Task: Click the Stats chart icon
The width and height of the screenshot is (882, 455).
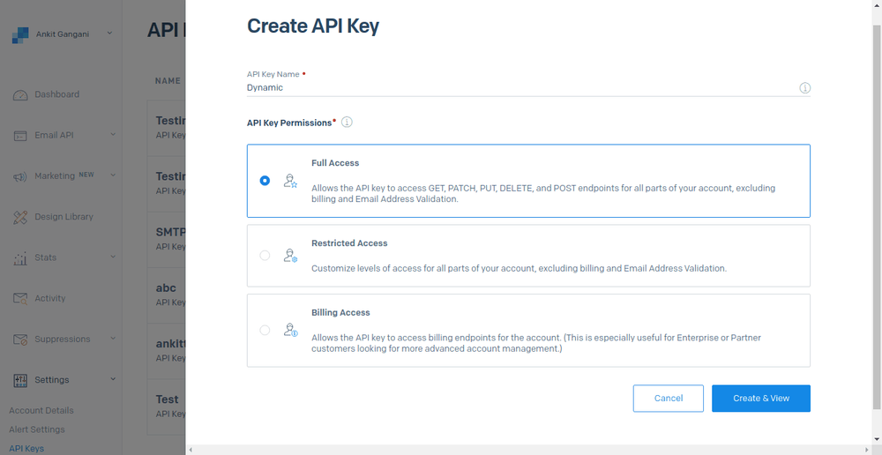Action: pos(20,258)
